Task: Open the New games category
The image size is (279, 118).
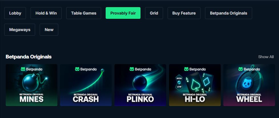Action: (x=49, y=30)
